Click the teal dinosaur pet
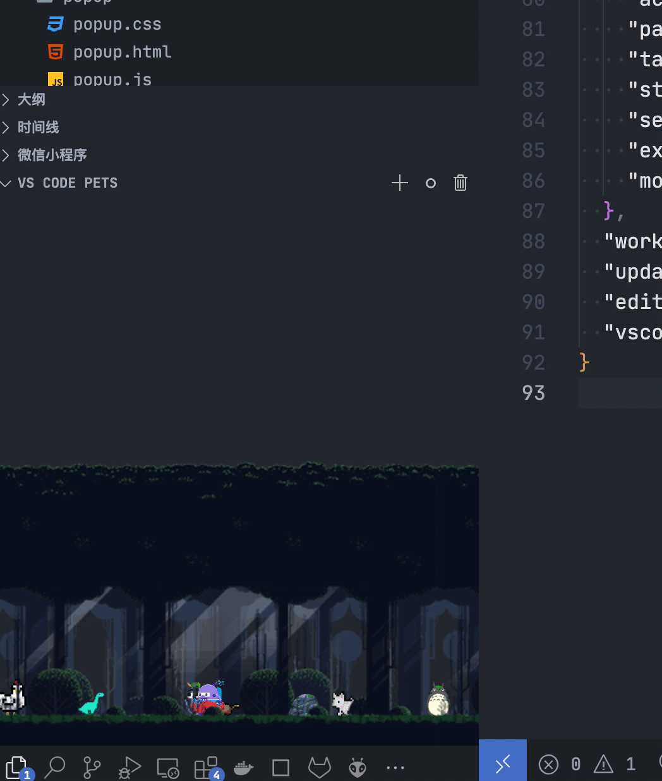The image size is (662, 781). pos(92,703)
